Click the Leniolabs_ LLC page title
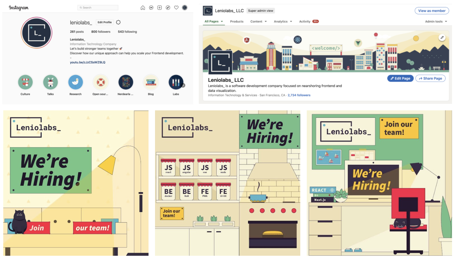This screenshot has height=259, width=454. click(226, 80)
